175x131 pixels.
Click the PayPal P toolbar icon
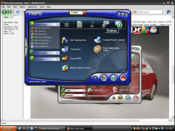(x=169, y=12)
